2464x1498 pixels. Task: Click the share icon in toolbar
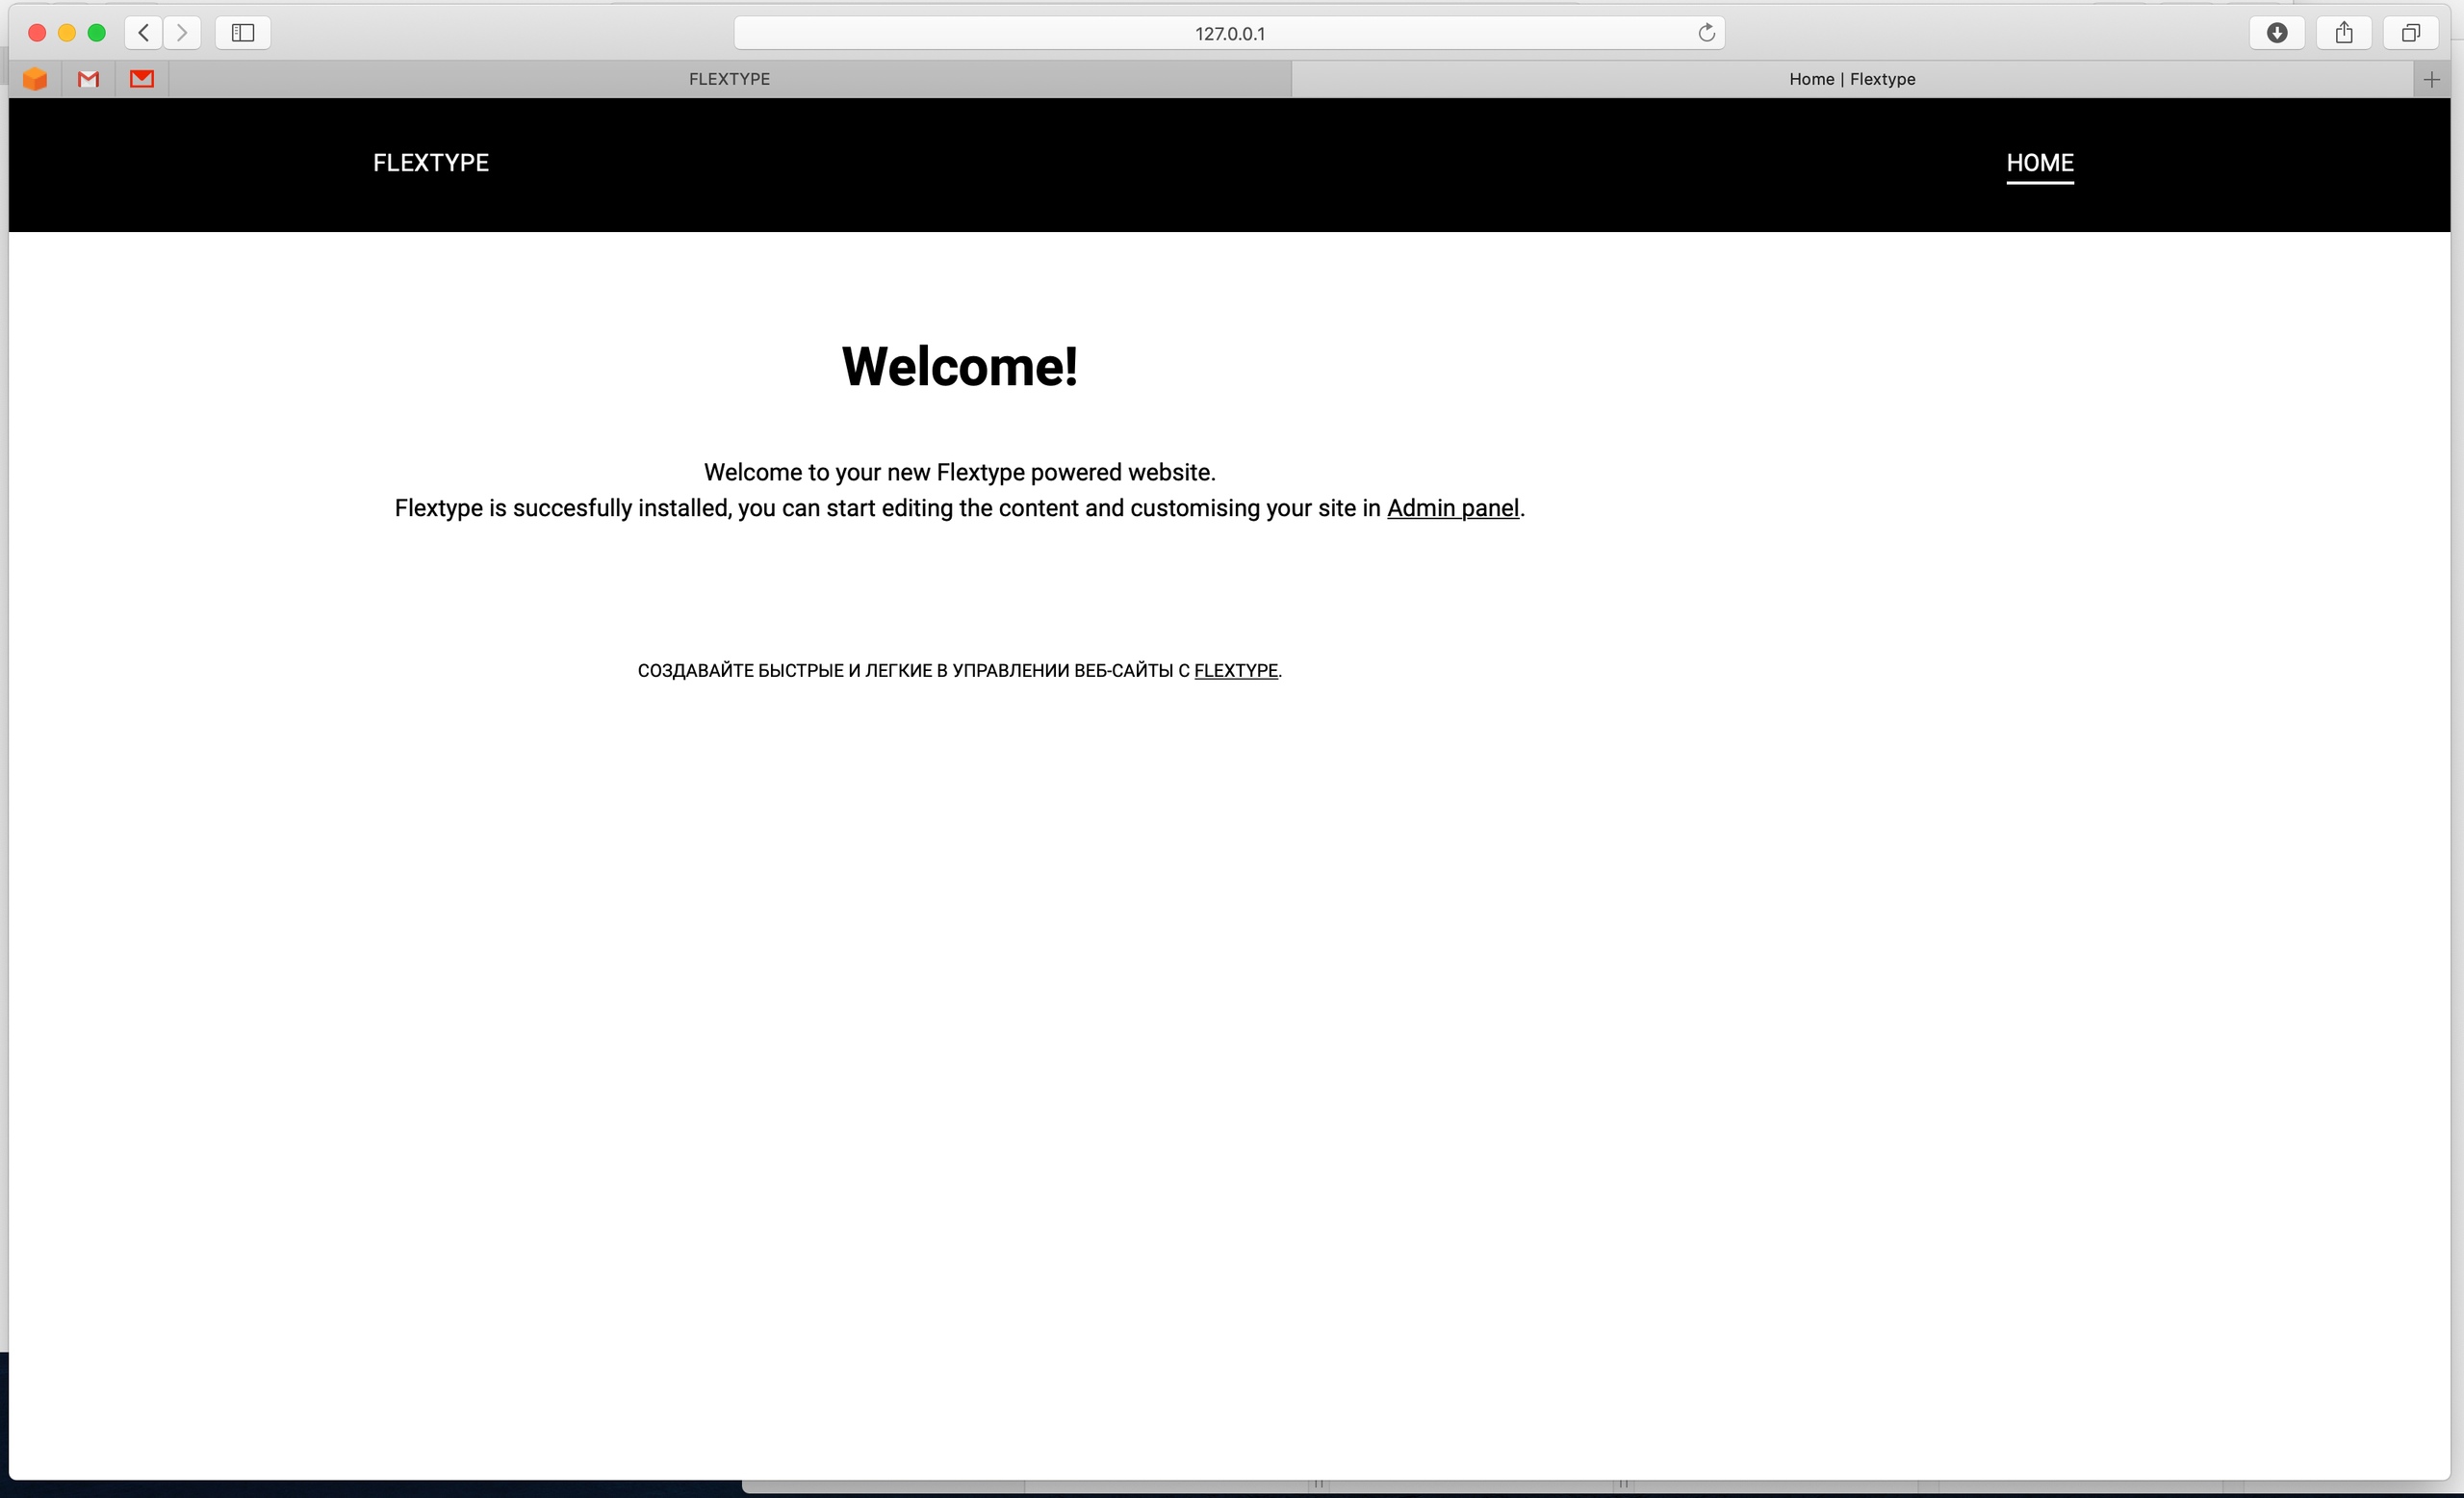2344,33
